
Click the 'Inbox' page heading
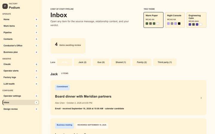click(x=59, y=15)
